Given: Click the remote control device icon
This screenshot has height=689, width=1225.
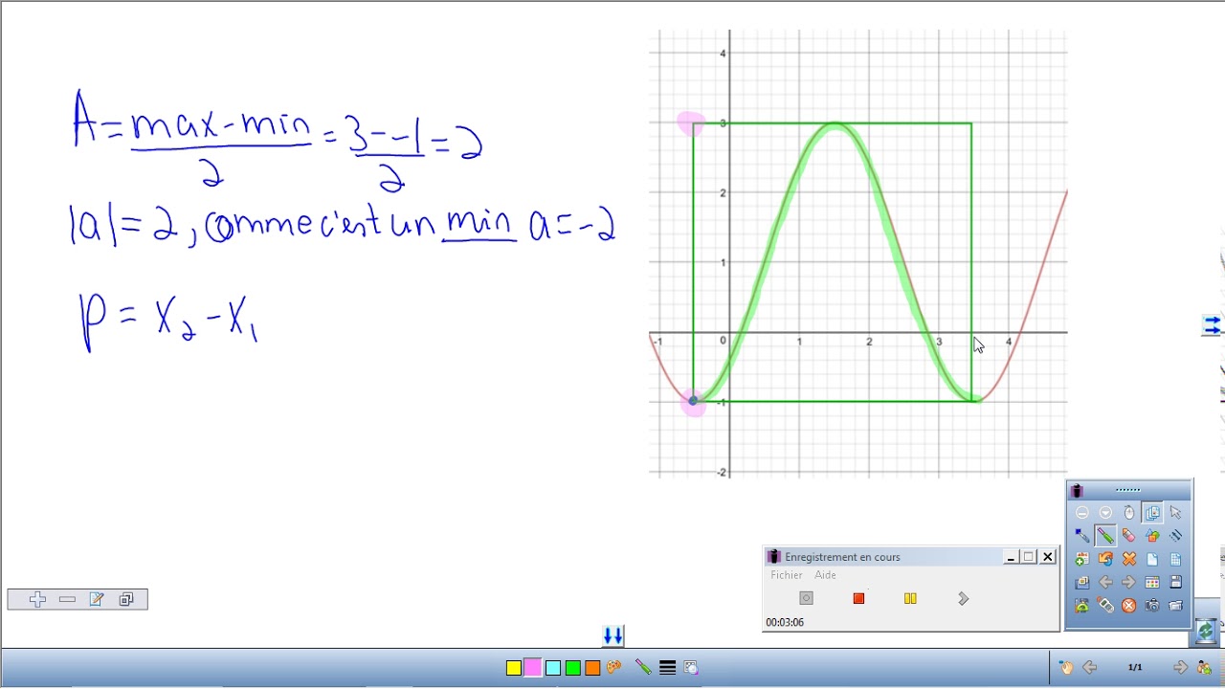Looking at the screenshot, I should click(1105, 605).
